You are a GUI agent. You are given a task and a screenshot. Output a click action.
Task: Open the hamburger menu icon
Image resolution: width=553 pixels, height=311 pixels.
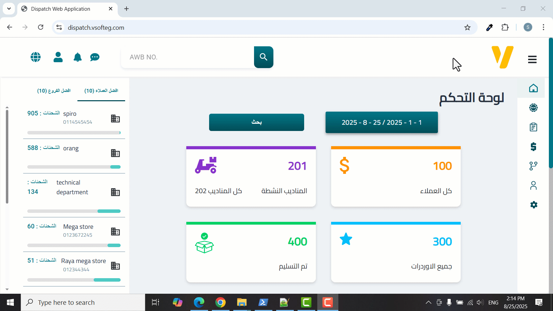coord(532,60)
